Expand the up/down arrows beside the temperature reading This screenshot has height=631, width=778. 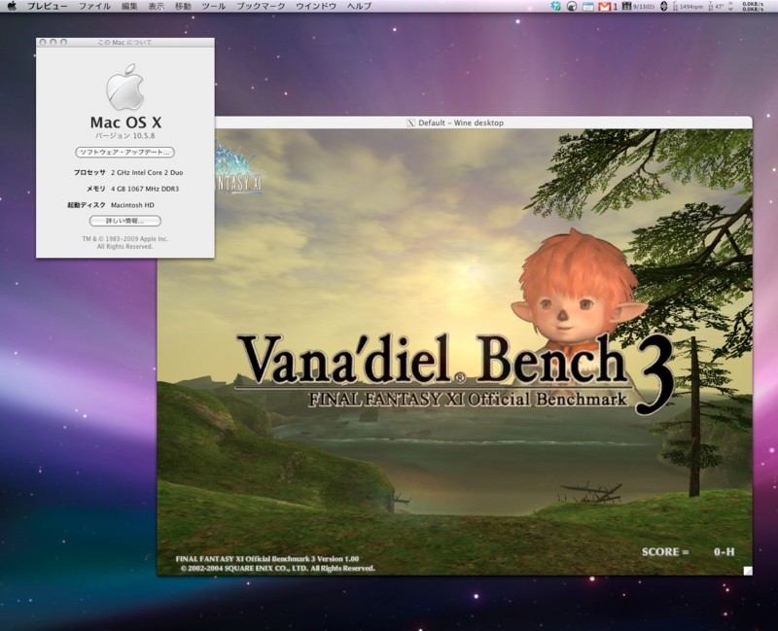pyautogui.click(x=730, y=8)
